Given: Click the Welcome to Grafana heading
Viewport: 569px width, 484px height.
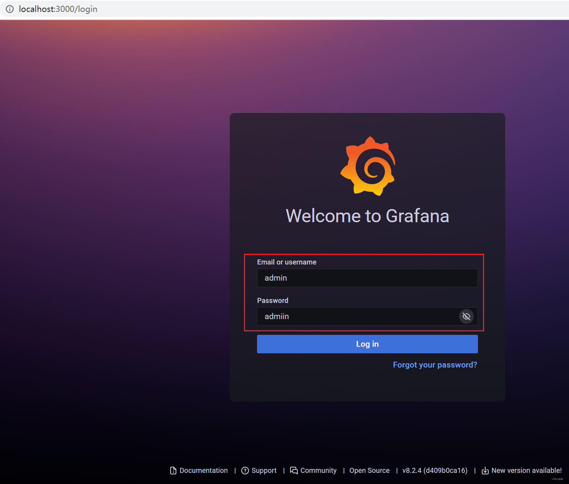Looking at the screenshot, I should click(x=367, y=216).
